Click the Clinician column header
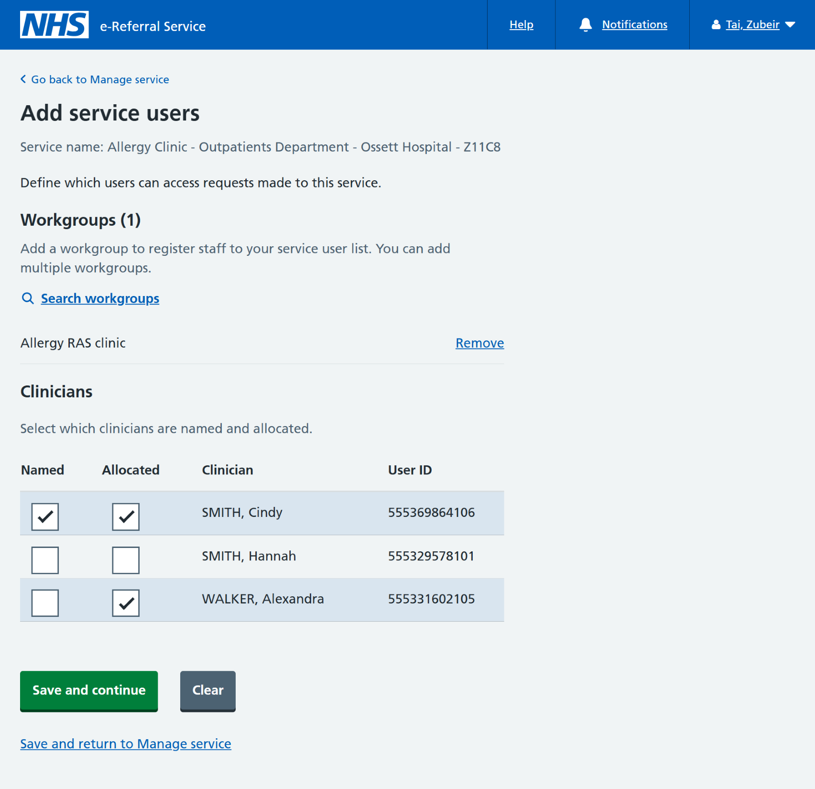The height and width of the screenshot is (789, 815). tap(227, 470)
